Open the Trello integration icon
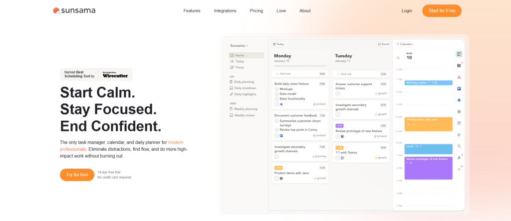511x221 pixels. [459, 89]
